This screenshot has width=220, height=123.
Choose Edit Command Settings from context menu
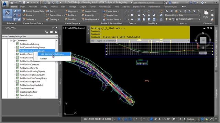coord(54,54)
